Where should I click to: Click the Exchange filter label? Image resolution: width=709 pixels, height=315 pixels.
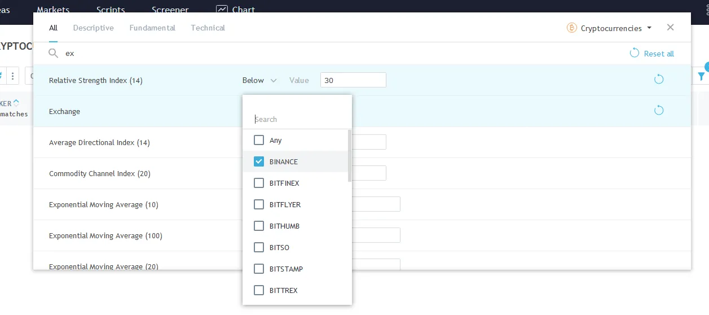(x=64, y=112)
